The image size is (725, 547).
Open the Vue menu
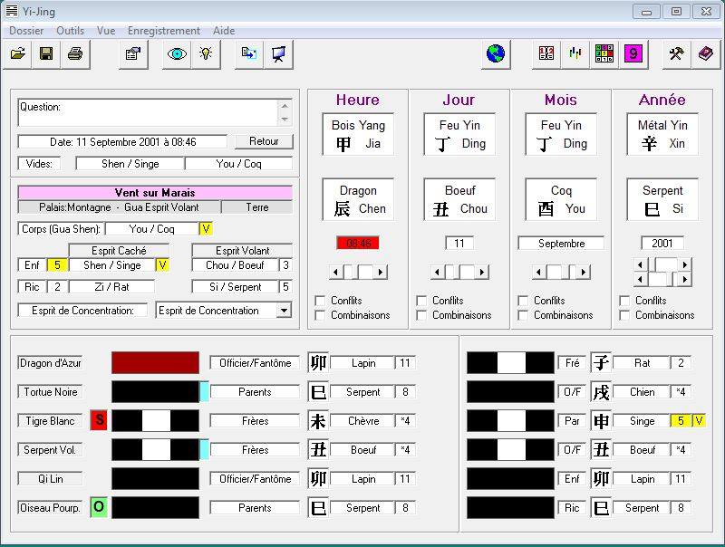coord(106,31)
